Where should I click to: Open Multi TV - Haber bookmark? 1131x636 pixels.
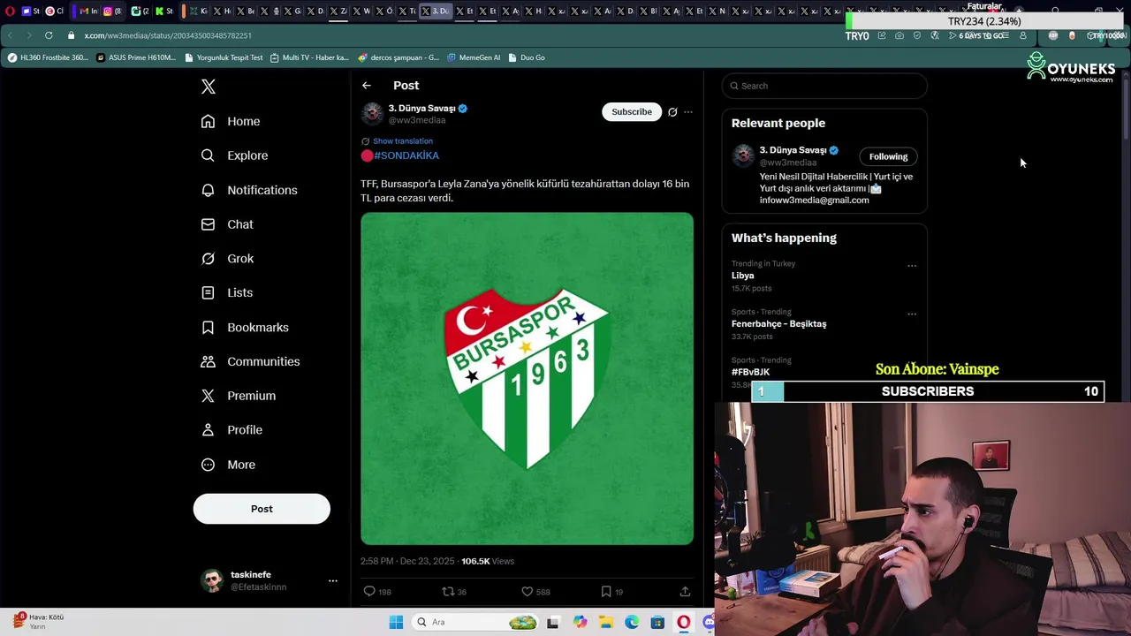309,57
